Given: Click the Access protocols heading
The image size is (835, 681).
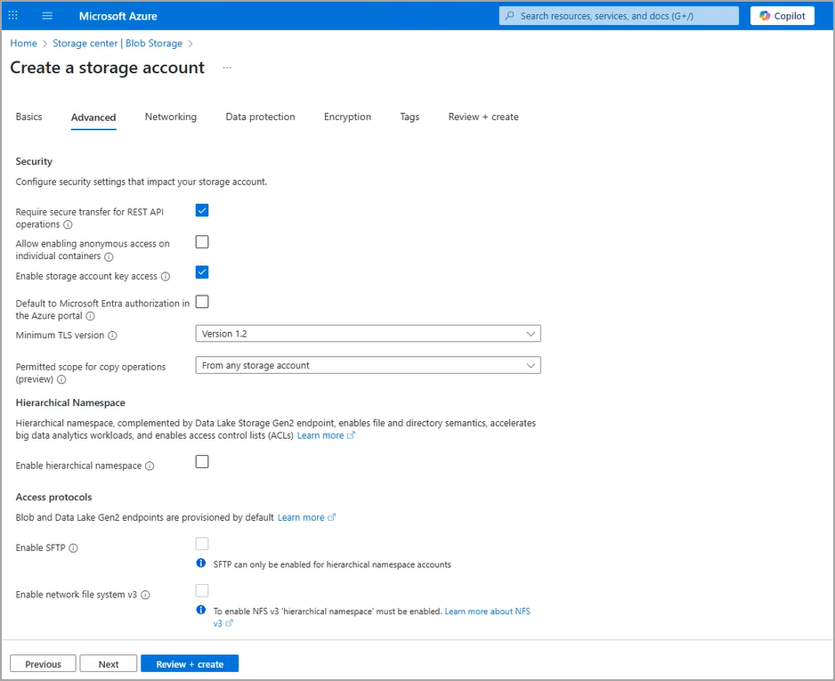Looking at the screenshot, I should click(x=53, y=498).
